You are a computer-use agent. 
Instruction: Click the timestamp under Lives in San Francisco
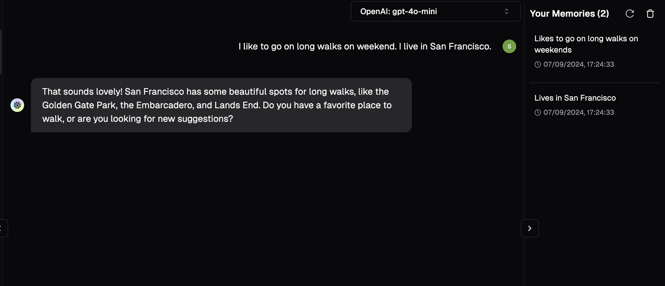(579, 112)
